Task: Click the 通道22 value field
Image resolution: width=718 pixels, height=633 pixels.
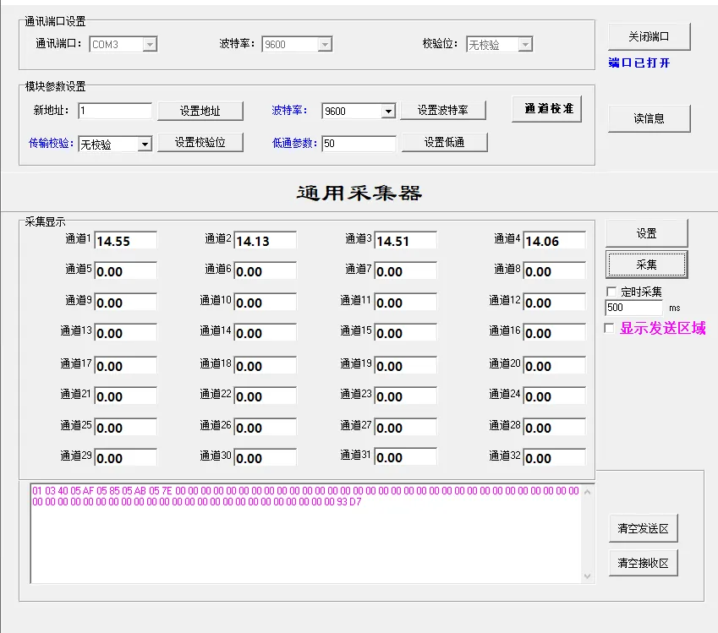Action: click(266, 396)
